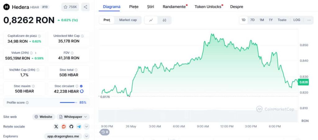Enable LOG scale on the chart
The width and height of the screenshot is (318, 140).
[x=297, y=20]
